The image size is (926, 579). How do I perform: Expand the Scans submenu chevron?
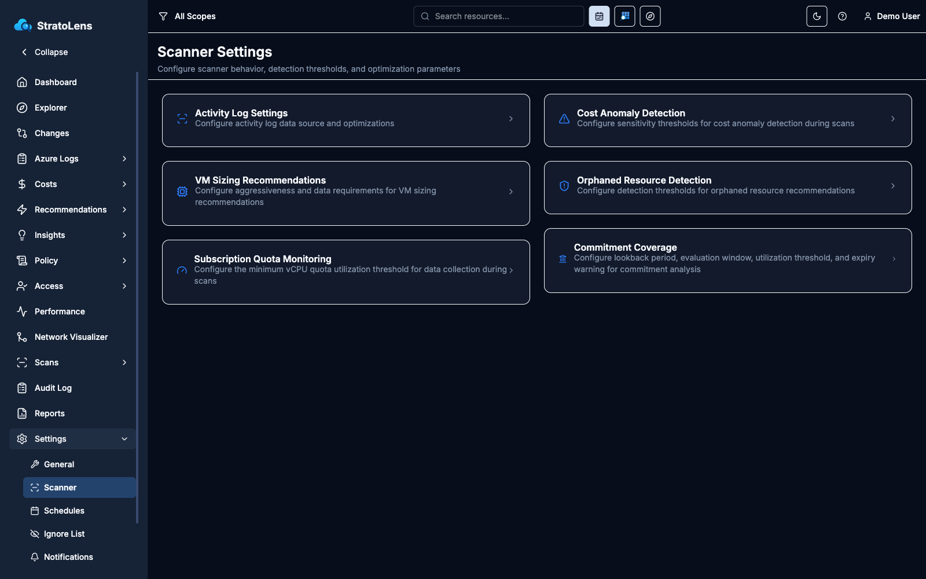point(124,362)
